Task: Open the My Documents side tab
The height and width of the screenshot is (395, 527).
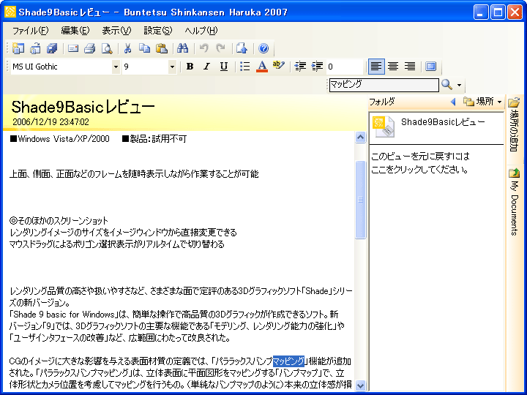Action: click(514, 201)
